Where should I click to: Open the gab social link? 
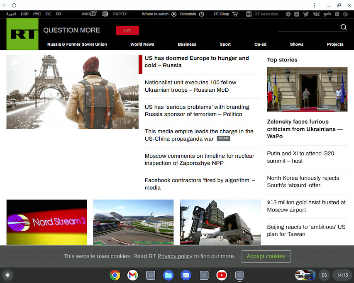pos(327,14)
